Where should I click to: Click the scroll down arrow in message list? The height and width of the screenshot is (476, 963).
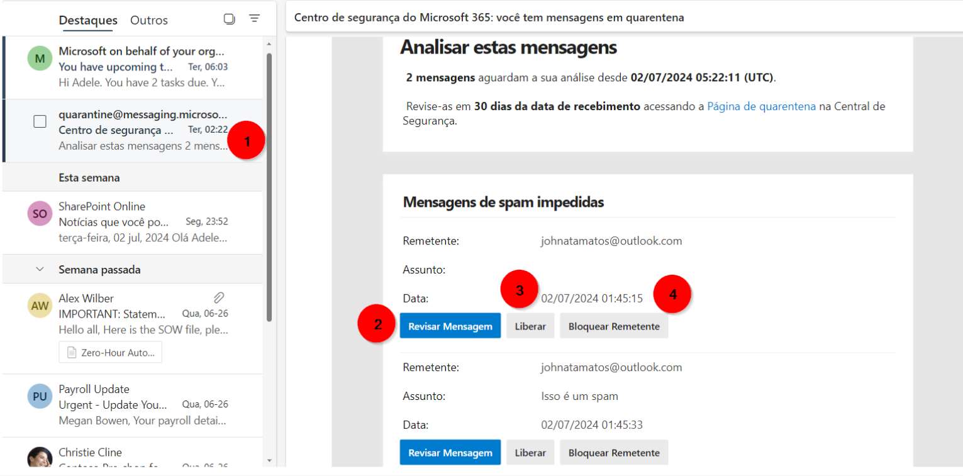click(269, 461)
